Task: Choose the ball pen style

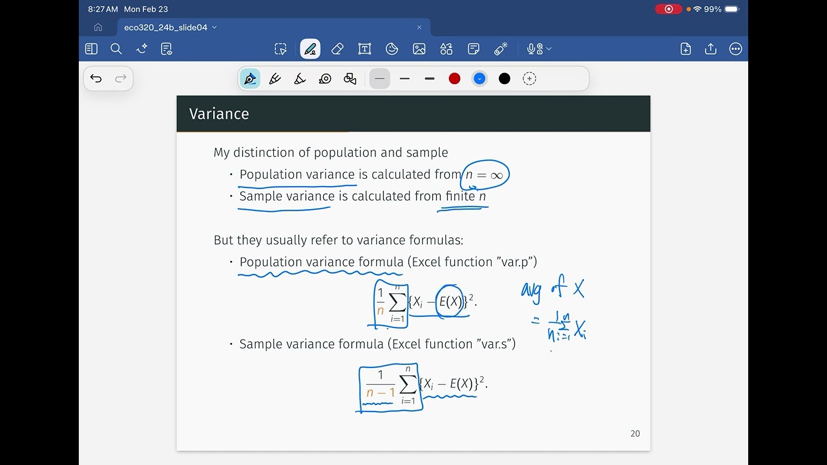Action: pos(275,79)
